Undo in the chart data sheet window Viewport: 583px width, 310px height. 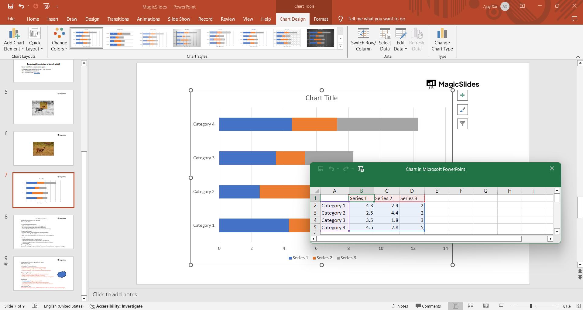(x=331, y=169)
